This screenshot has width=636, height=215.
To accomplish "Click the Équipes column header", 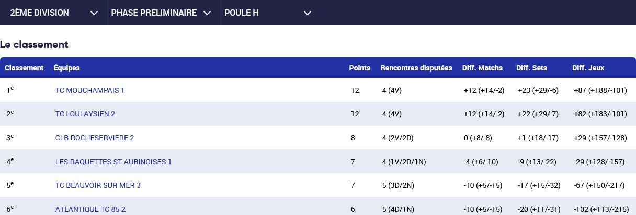I will [67, 68].
